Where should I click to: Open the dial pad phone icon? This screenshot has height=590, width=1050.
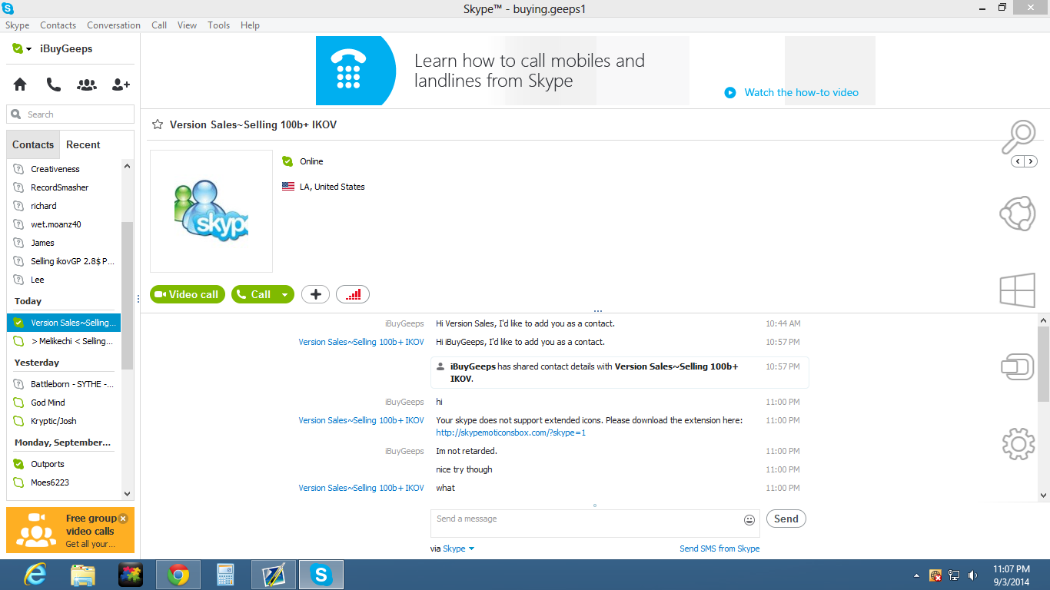[53, 85]
